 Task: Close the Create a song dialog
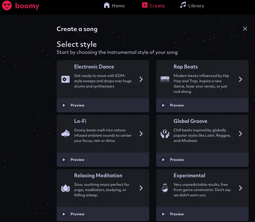coord(245,29)
